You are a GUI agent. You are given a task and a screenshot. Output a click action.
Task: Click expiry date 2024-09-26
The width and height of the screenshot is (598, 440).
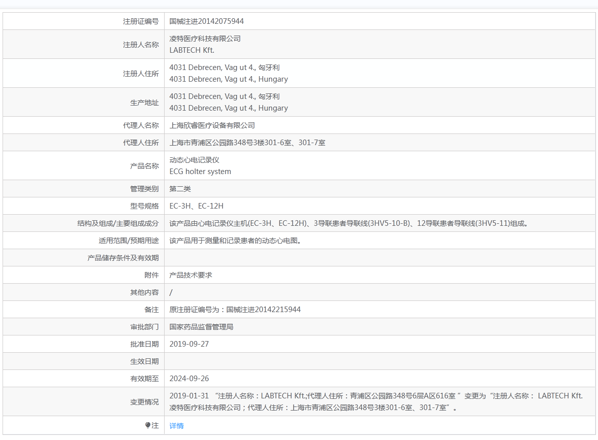[x=189, y=379]
